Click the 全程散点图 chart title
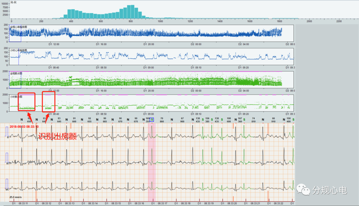The height and width of the screenshot is (206, 359). point(16,74)
